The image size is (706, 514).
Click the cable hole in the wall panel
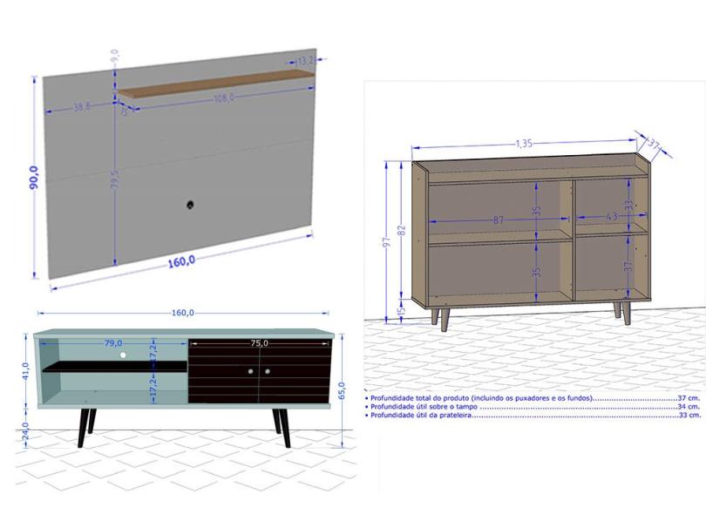pyautogui.click(x=191, y=206)
